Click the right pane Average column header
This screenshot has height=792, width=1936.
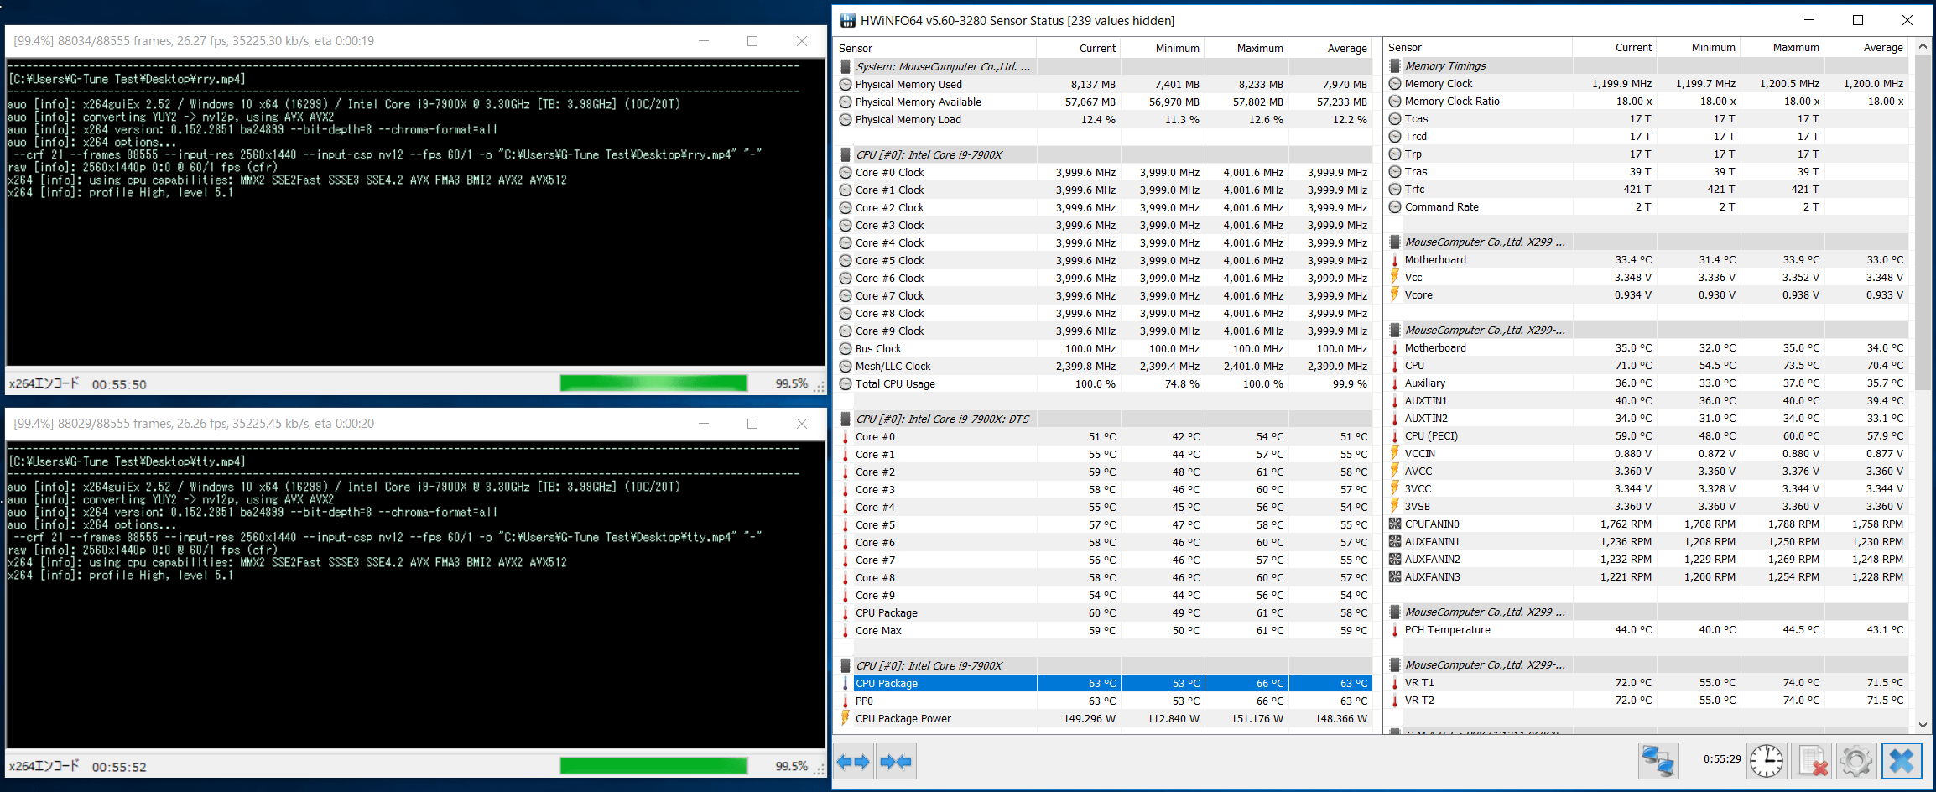tap(1866, 48)
